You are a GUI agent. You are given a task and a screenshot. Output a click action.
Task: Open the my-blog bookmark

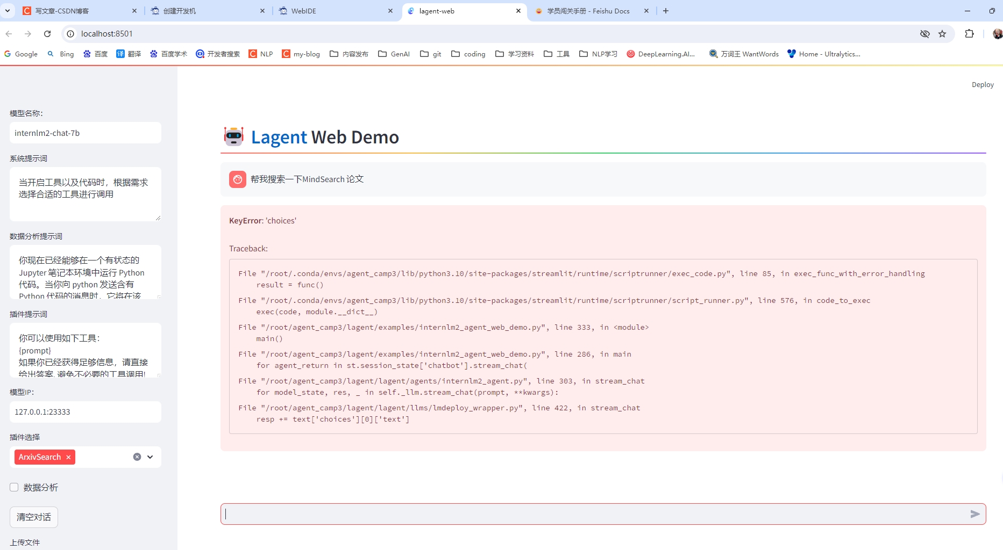click(301, 54)
